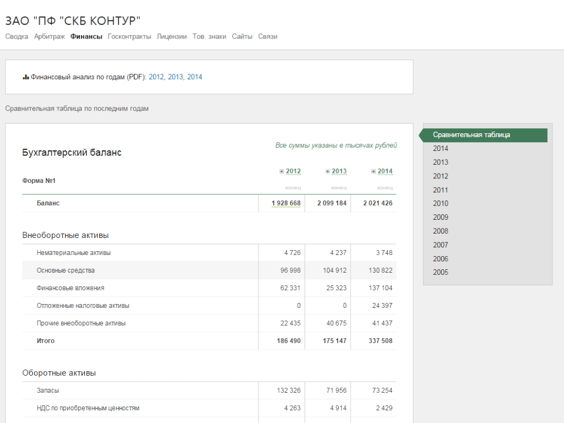Click the bar chart icon beside Финансовый анализ
Viewport: 564px width, 423px height.
pyautogui.click(x=25, y=77)
